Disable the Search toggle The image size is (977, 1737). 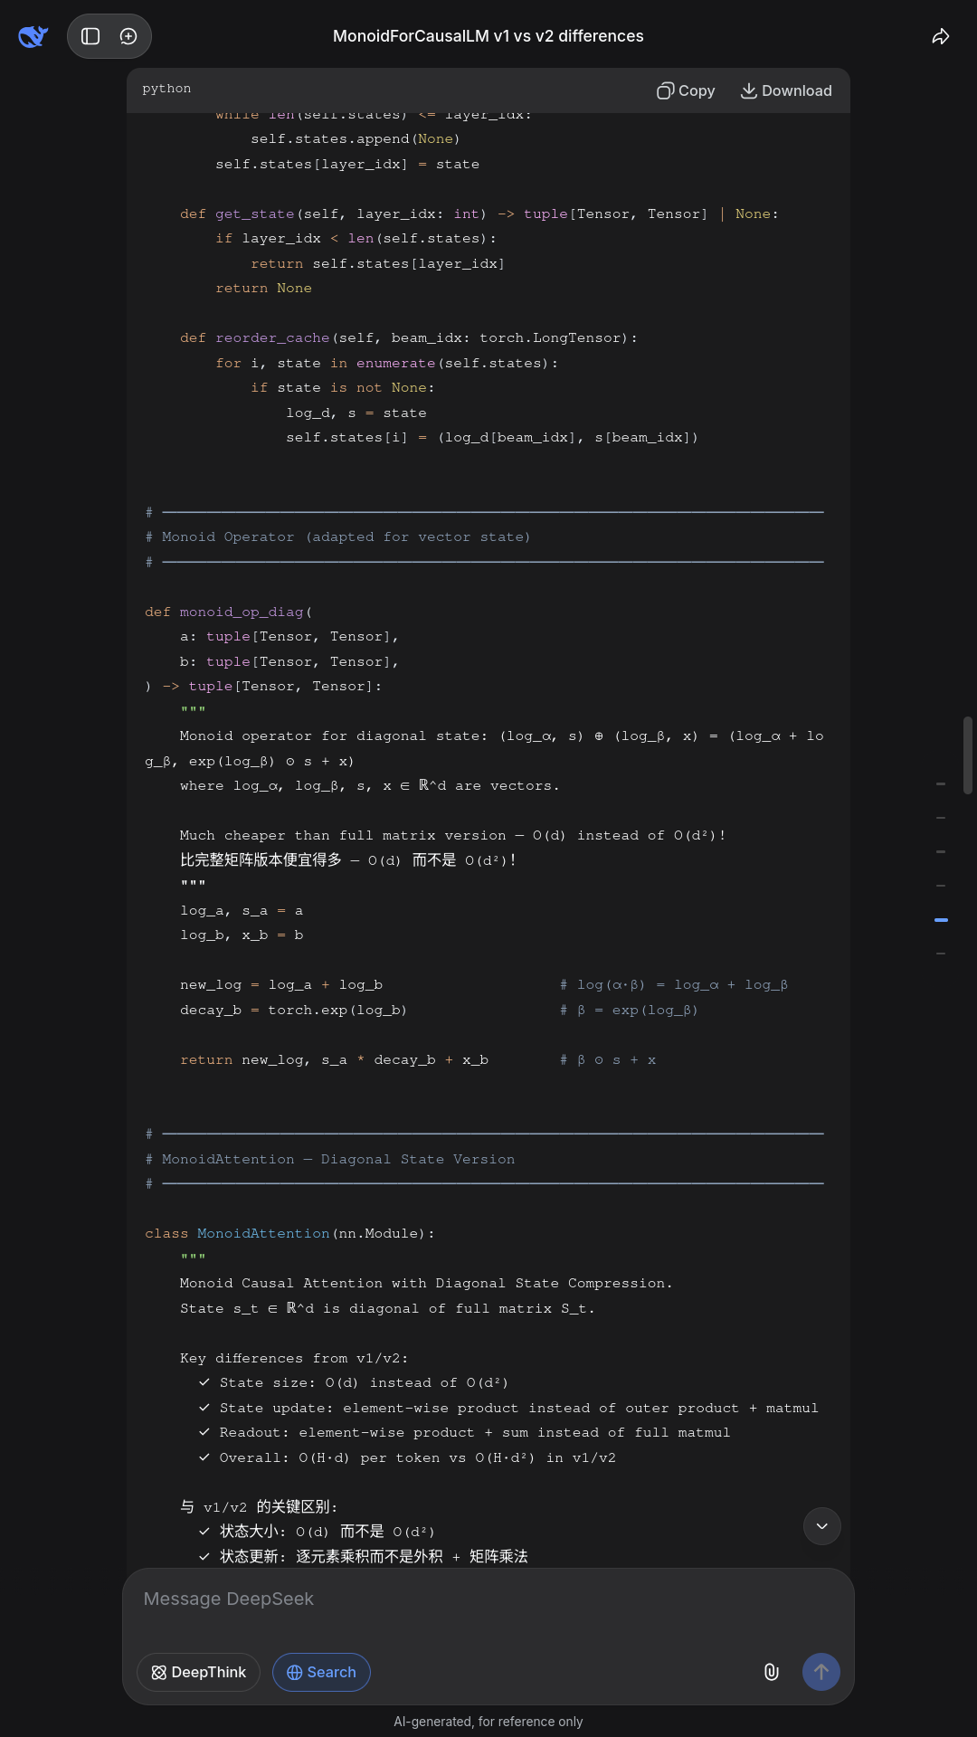[x=321, y=1672]
